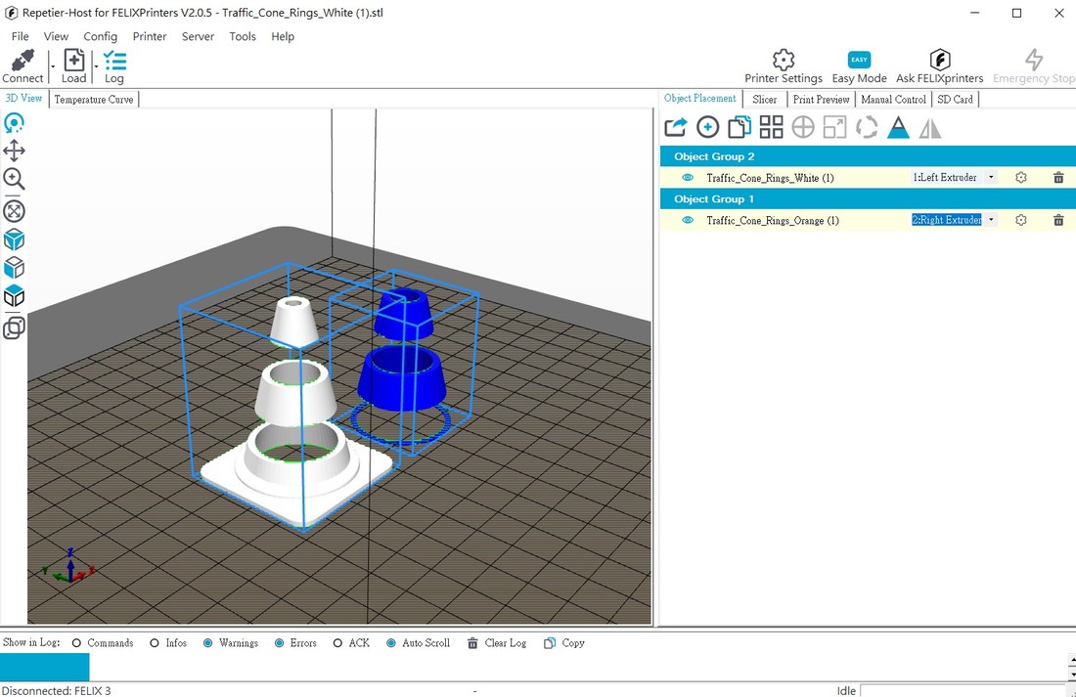
Task: Select the Rotate view tool
Action: pyautogui.click(x=14, y=122)
